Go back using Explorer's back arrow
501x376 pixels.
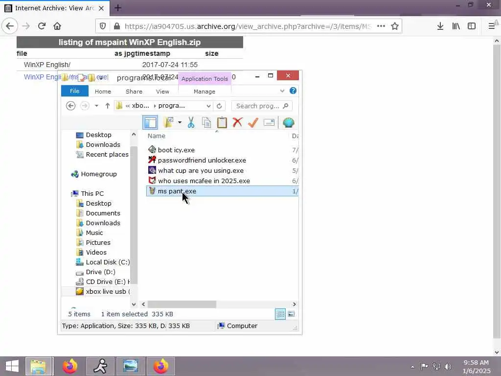(x=70, y=106)
